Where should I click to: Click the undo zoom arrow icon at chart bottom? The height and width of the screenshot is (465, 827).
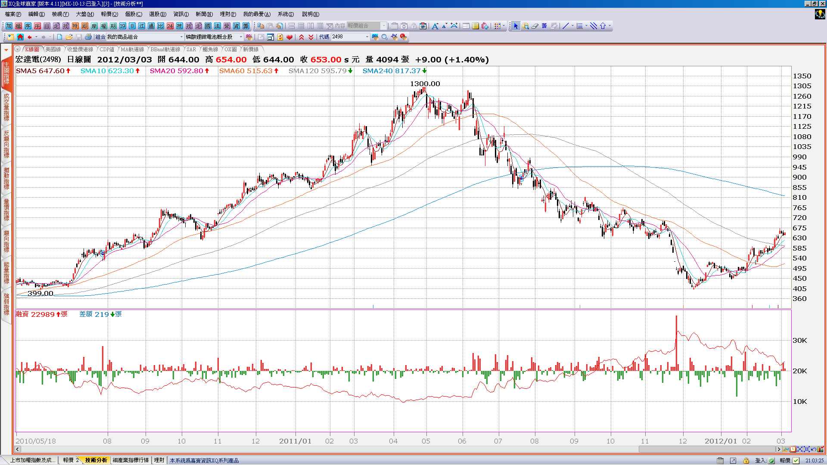pos(814,449)
